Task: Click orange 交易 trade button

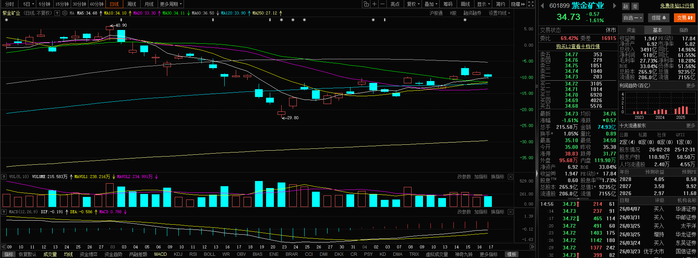Action: [x=685, y=18]
